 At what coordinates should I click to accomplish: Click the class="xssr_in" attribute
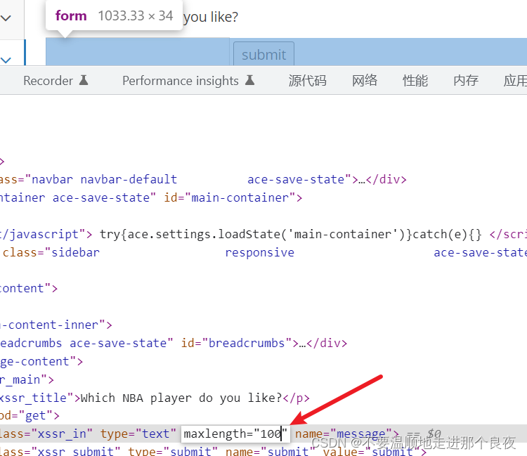tap(46, 434)
